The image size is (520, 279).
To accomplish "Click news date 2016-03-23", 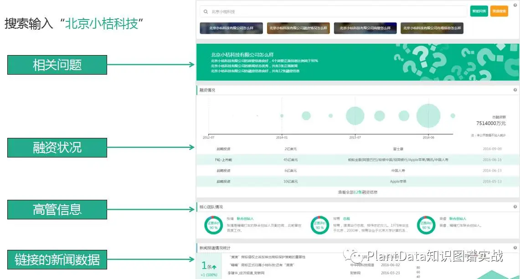I will [390, 273].
